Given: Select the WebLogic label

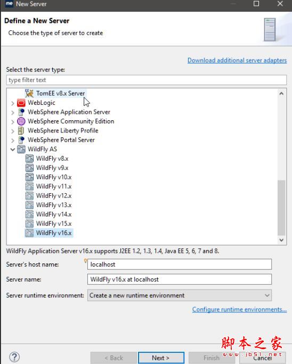Looking at the screenshot, I should point(42,103).
